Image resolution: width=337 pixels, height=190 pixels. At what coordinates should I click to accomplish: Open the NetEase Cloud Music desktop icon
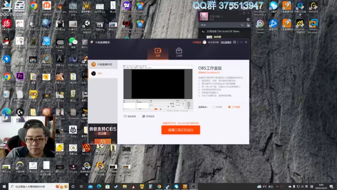[x=7, y=26]
